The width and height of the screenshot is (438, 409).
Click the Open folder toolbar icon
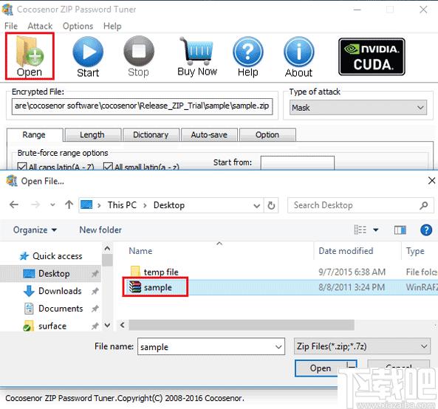coord(30,56)
